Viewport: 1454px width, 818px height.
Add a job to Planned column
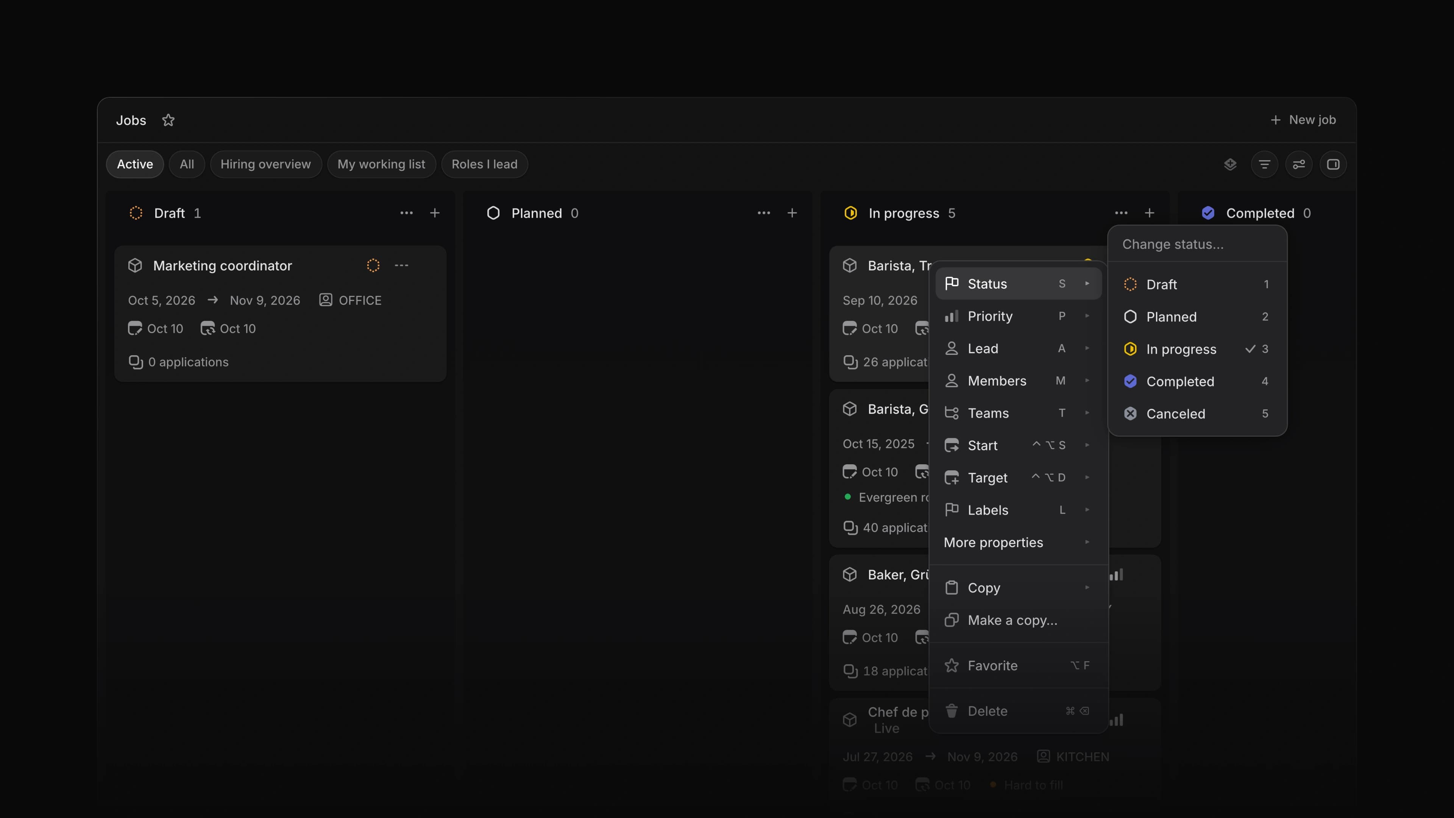coord(792,213)
